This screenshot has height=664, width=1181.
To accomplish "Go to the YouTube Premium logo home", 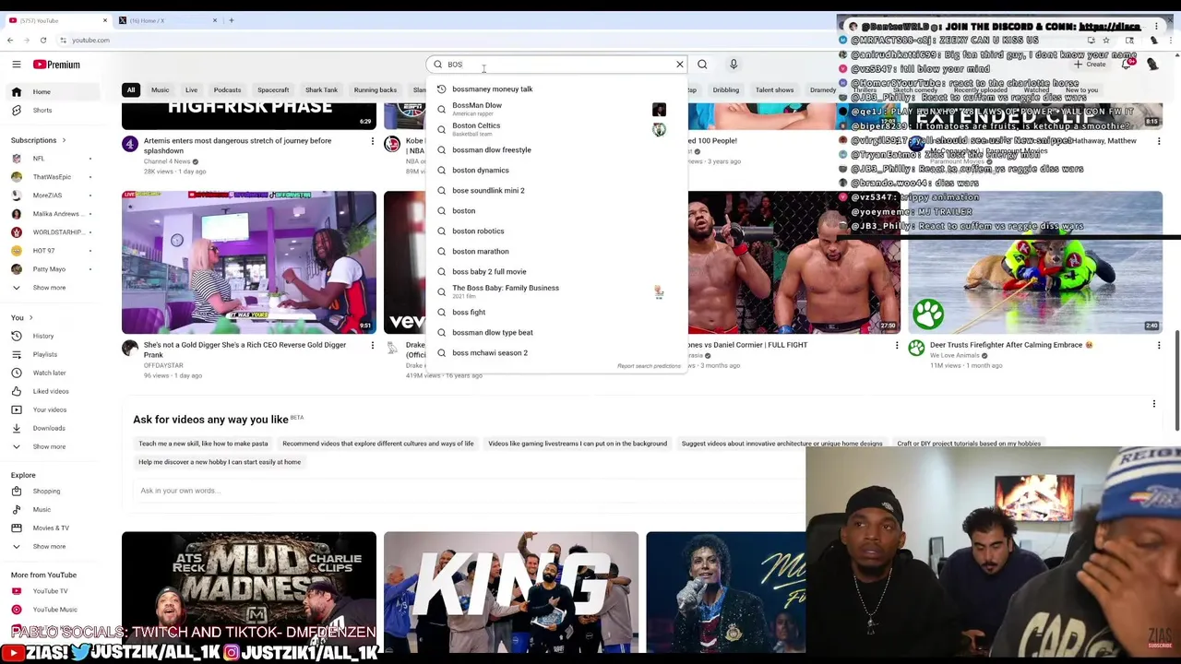I will point(57,65).
